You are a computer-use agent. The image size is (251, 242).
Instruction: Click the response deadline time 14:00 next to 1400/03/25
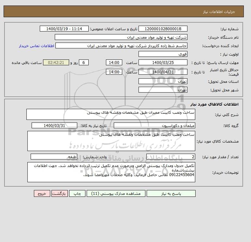click(114, 63)
